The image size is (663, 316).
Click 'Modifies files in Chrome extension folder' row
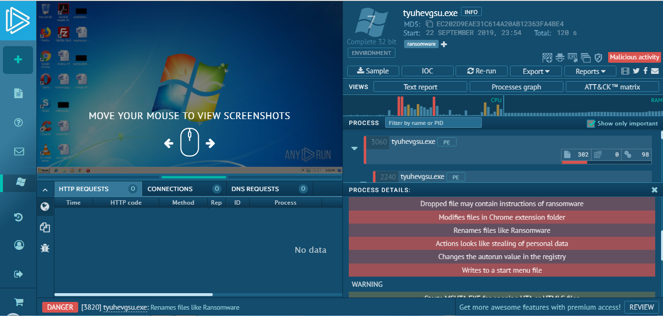click(502, 217)
